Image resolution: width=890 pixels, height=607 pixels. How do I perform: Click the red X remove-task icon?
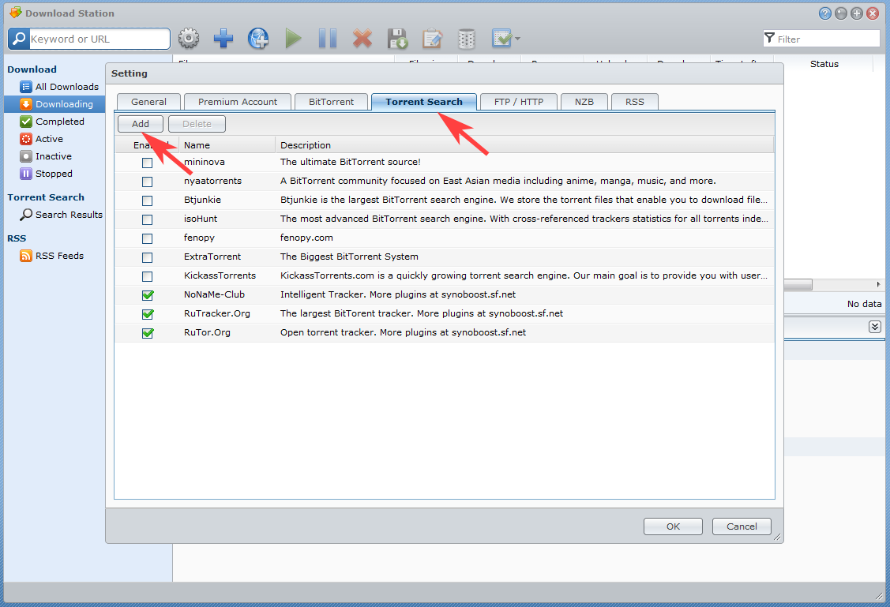(x=362, y=39)
